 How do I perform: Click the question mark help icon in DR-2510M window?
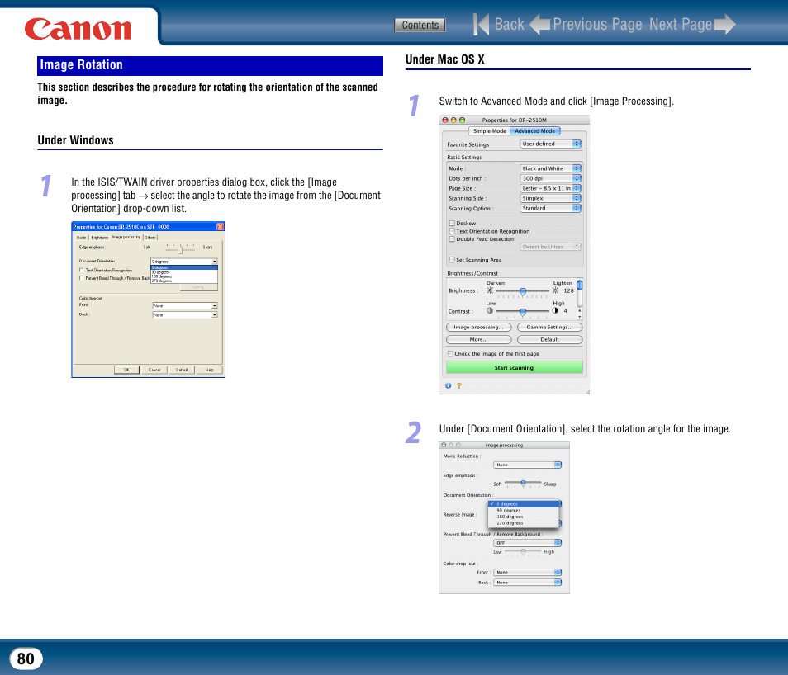[x=458, y=385]
